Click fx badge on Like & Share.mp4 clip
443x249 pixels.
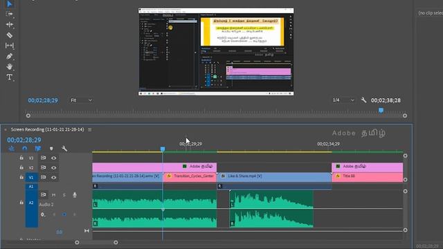(223, 176)
